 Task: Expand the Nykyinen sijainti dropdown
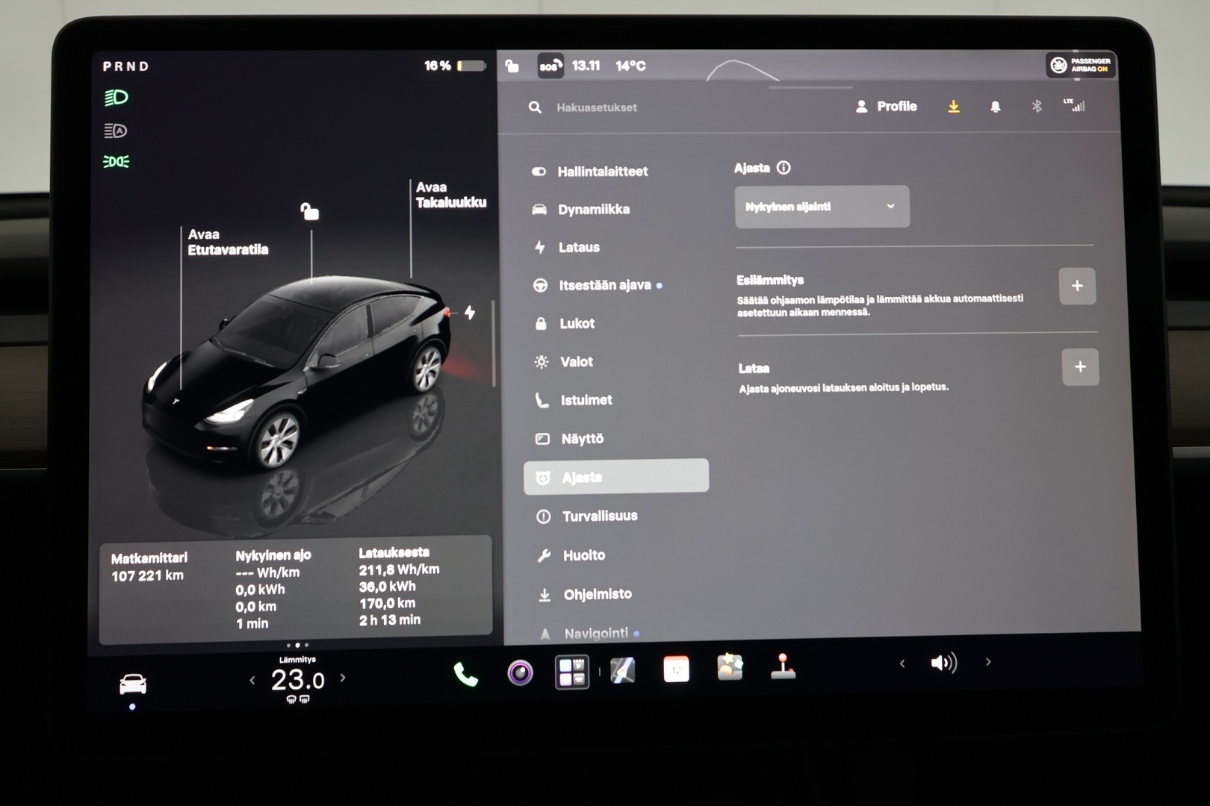tap(822, 207)
